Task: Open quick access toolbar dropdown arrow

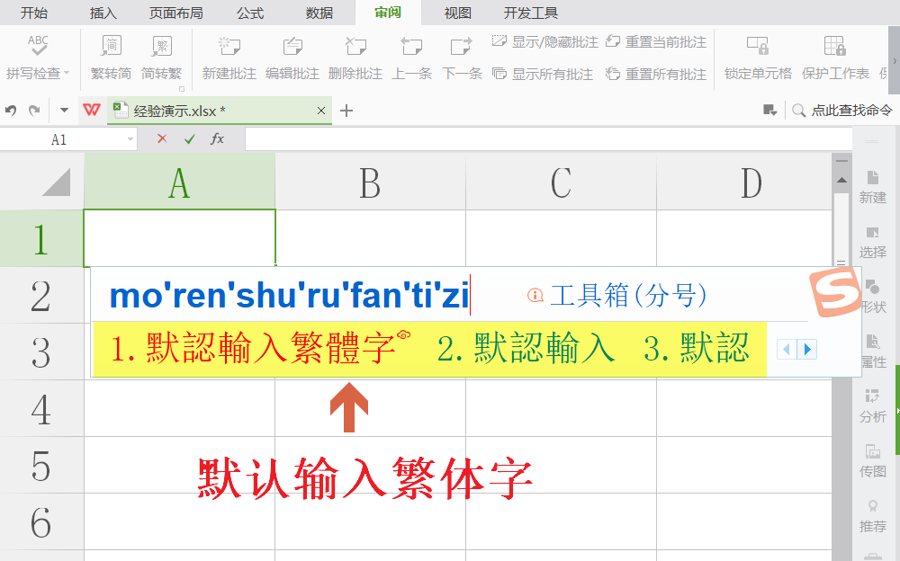Action: click(x=64, y=111)
